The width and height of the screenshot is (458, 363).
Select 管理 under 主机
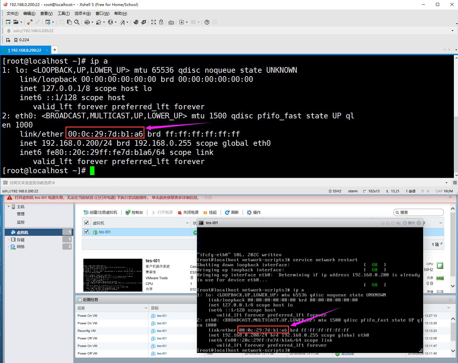(21, 214)
